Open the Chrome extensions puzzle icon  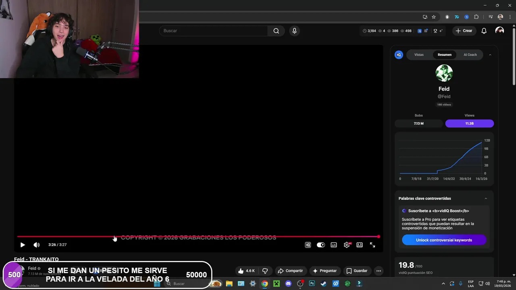476,17
